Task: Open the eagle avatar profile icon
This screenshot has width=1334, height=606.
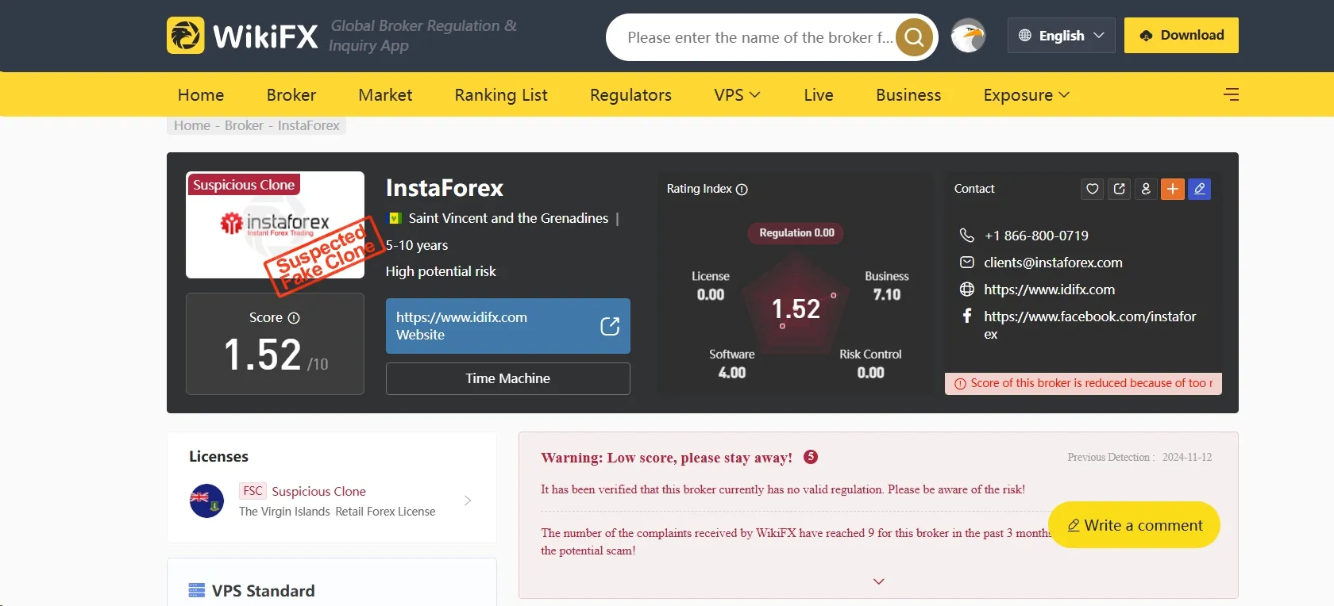Action: click(x=968, y=36)
